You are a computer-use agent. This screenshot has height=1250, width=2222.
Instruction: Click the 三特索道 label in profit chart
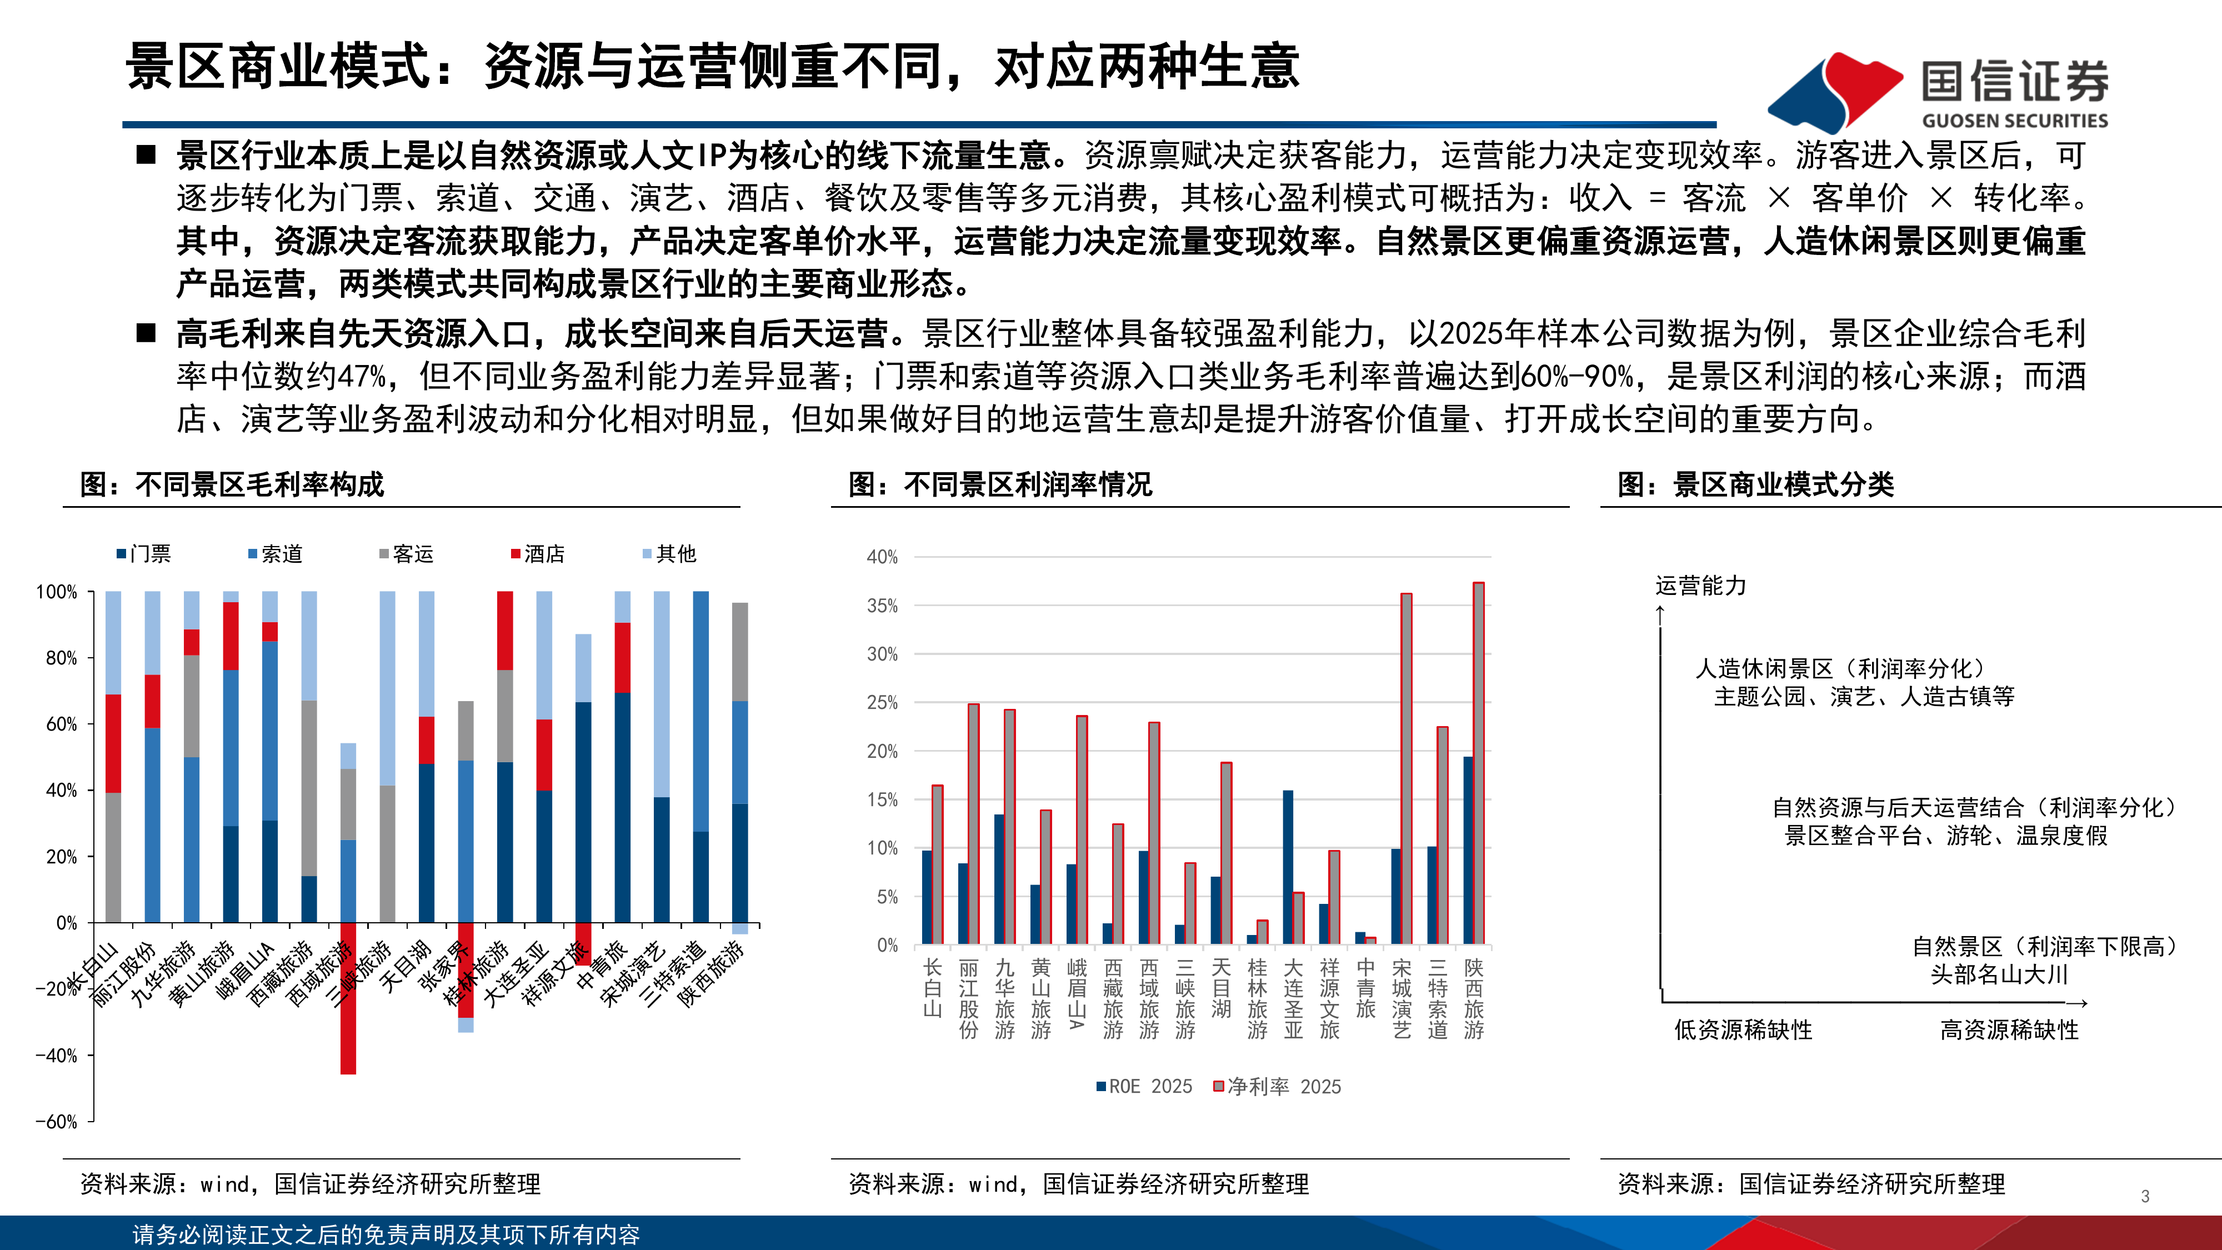coord(1438,999)
